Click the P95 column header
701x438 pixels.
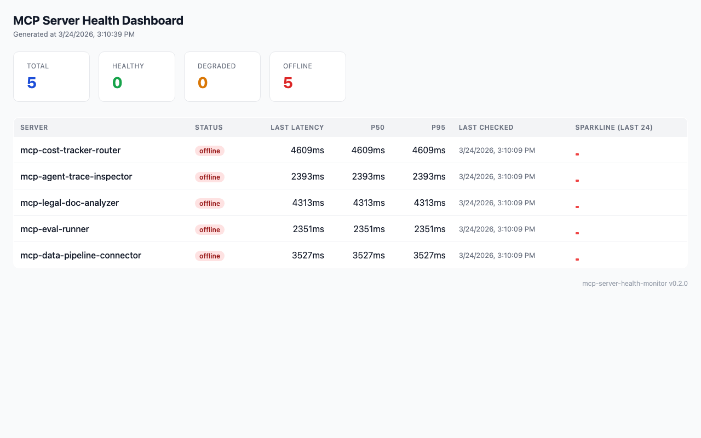[x=439, y=127]
